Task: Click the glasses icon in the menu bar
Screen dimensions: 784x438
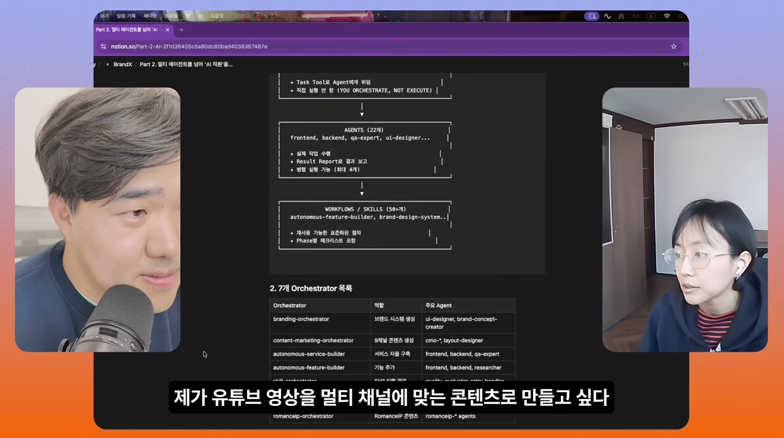Action: pyautogui.click(x=636, y=16)
